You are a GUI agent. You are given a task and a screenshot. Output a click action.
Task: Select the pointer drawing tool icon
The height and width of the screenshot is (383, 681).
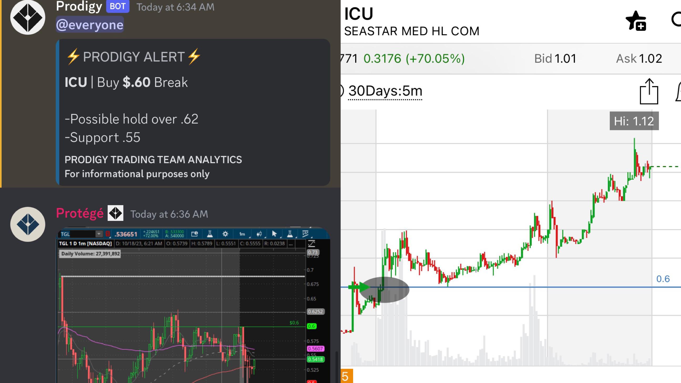[274, 234]
